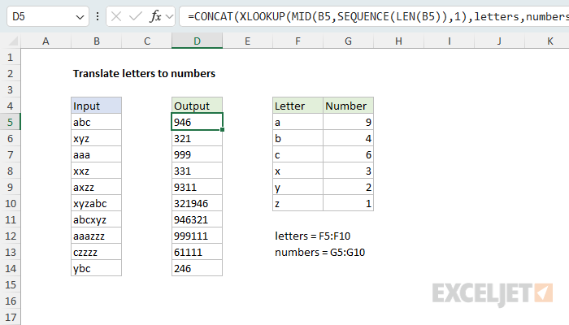
Task: Select Number cell showing 2
Action: (x=349, y=187)
